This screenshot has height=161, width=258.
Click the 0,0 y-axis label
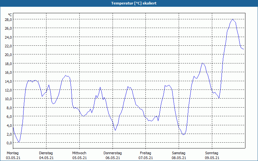8,143
